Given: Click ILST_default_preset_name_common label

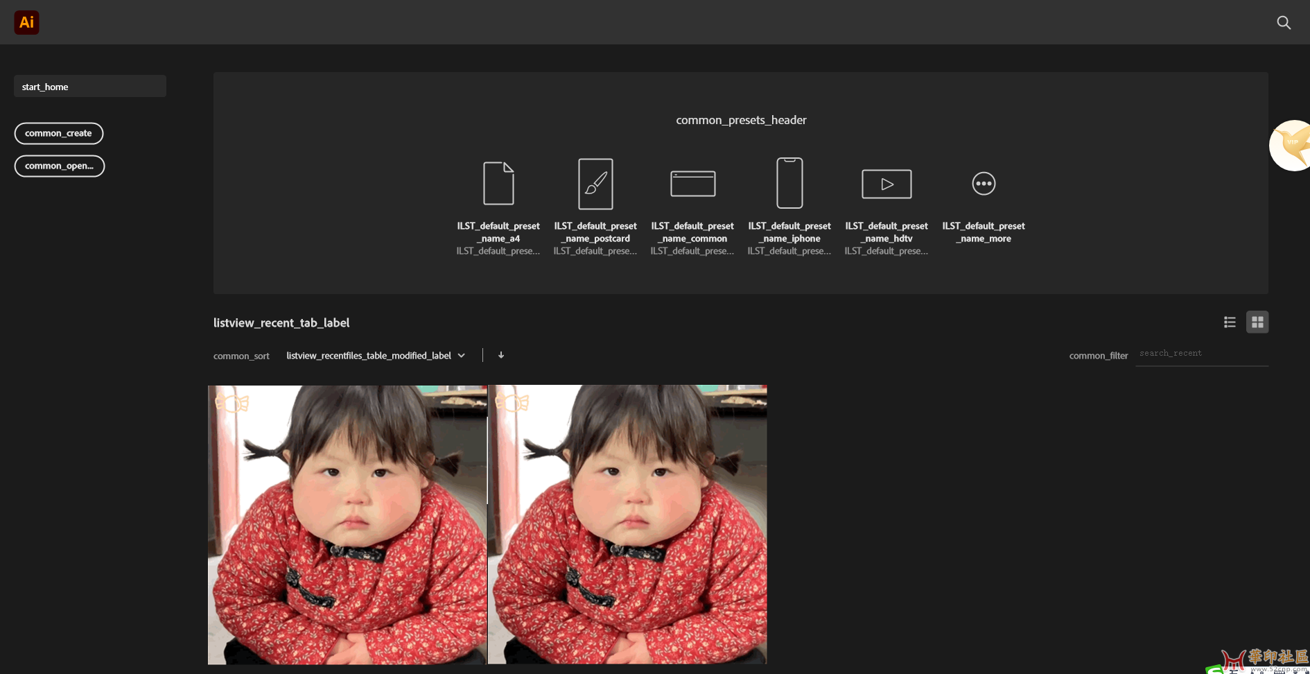Looking at the screenshot, I should point(692,232).
